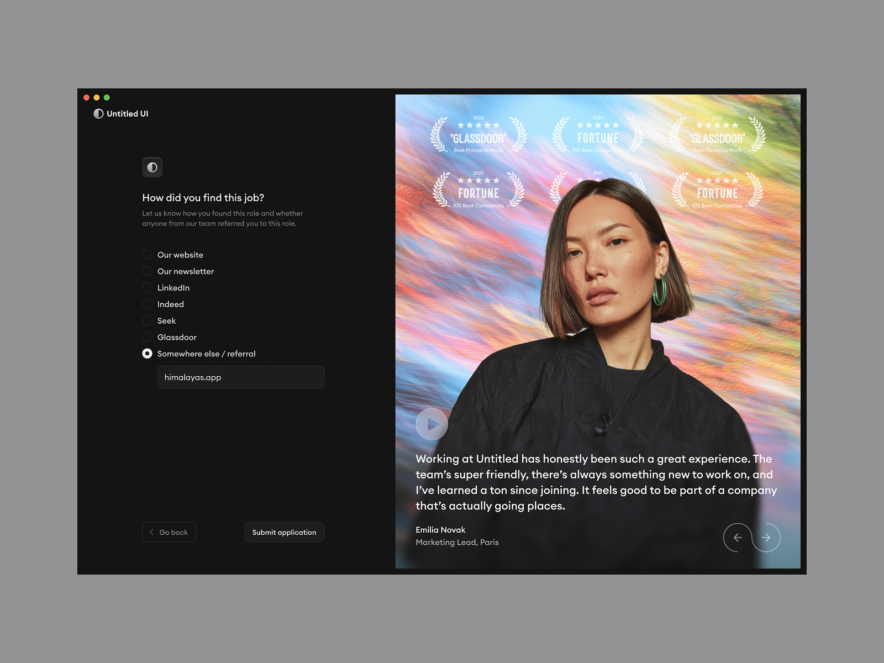Viewport: 884px width, 663px height.
Task: Click the back chevron inside Go back button
Action: coord(151,532)
